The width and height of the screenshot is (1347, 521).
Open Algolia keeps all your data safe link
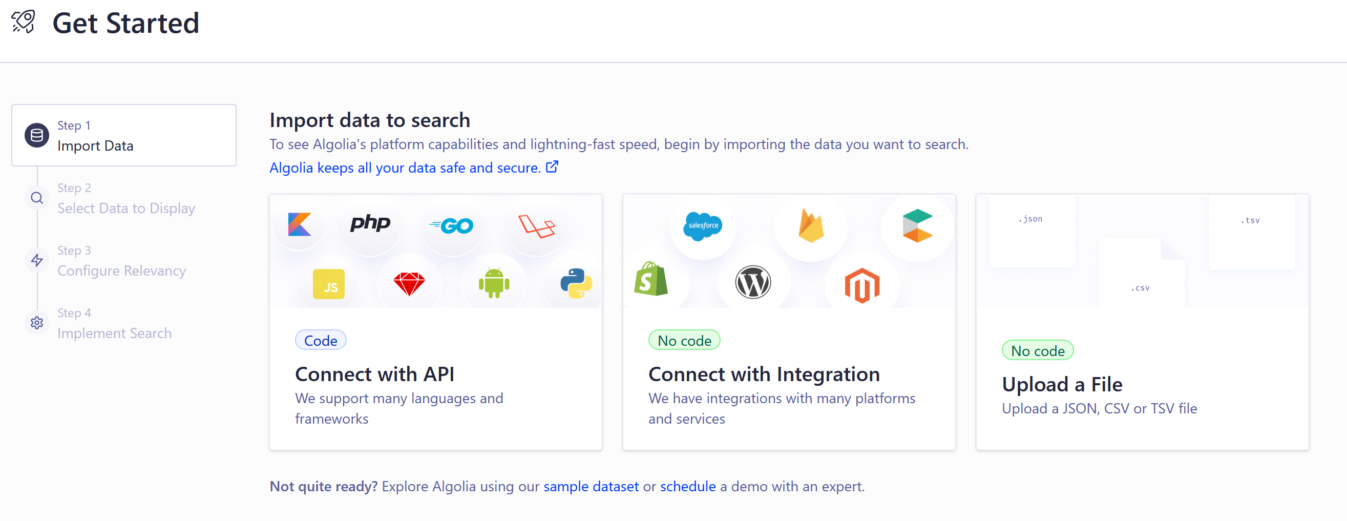tap(414, 168)
